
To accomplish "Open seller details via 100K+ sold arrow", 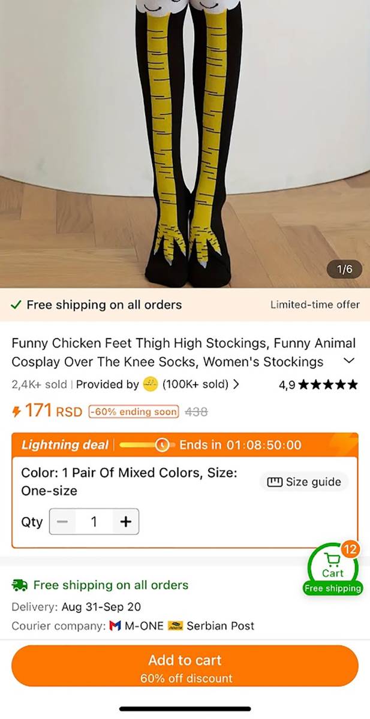I will tap(236, 385).
